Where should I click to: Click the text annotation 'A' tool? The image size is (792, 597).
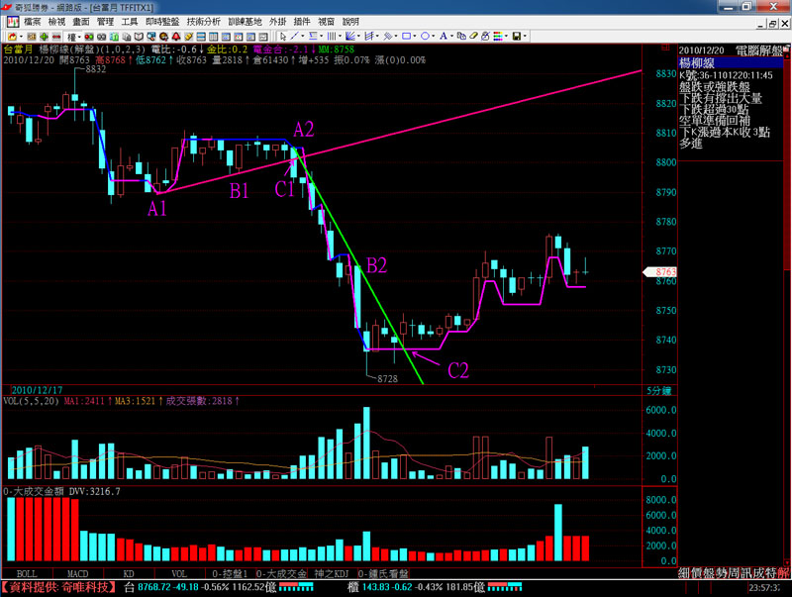point(444,36)
